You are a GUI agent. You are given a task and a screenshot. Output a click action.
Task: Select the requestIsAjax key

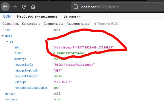[x=26, y=76]
